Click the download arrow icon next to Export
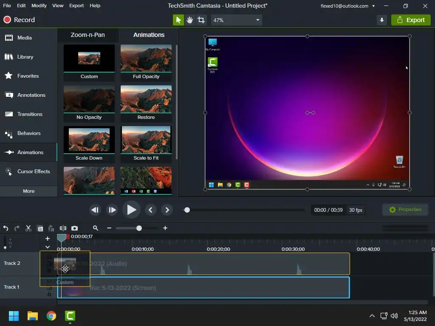435x326 pixels. pos(382,20)
